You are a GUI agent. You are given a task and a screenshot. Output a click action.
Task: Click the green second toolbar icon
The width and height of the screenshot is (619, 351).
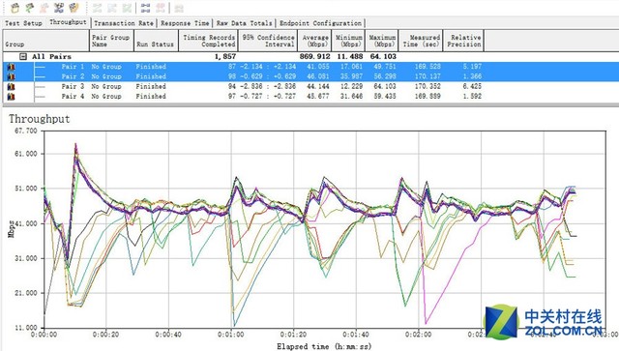click(30, 8)
